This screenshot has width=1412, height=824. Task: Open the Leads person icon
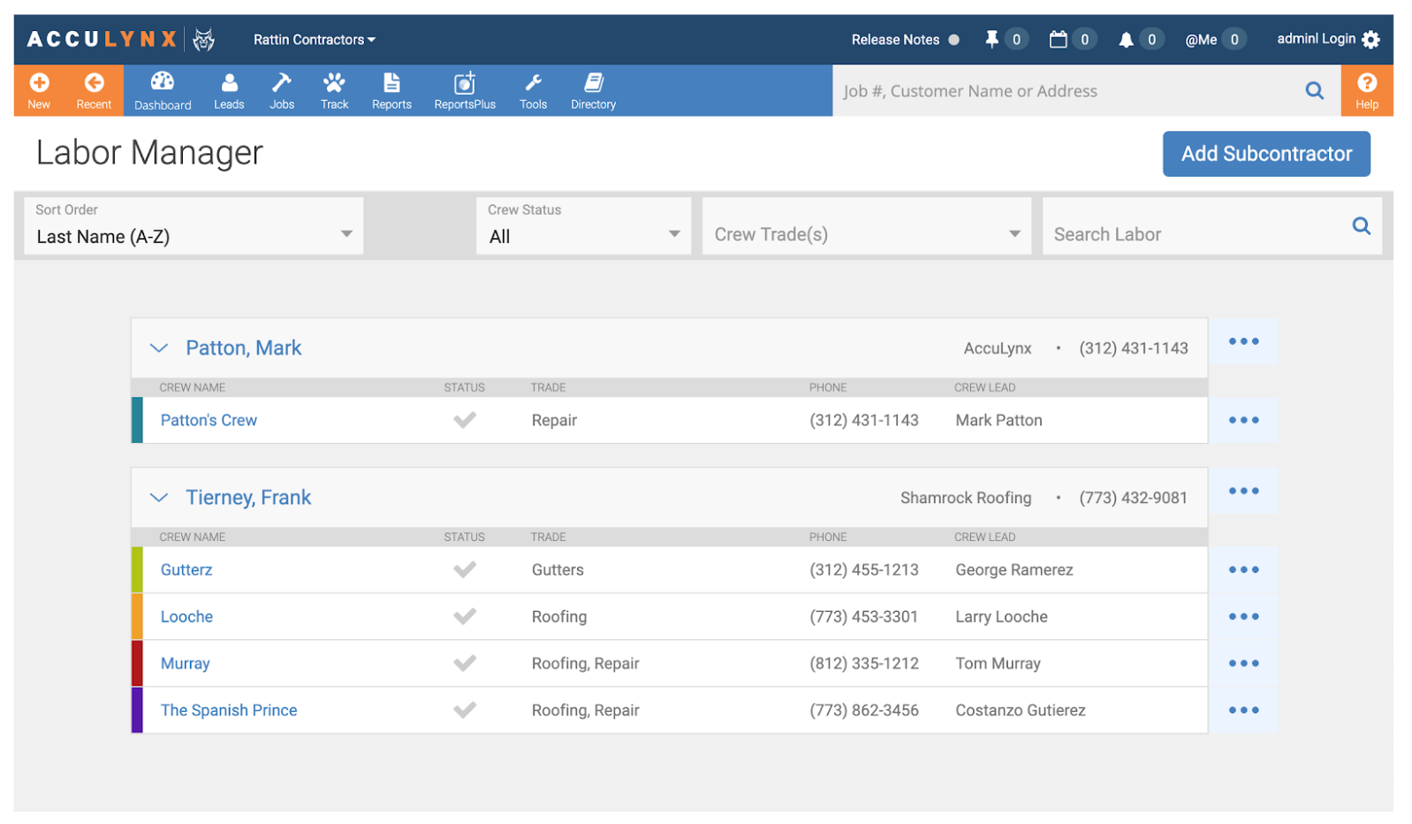229,83
